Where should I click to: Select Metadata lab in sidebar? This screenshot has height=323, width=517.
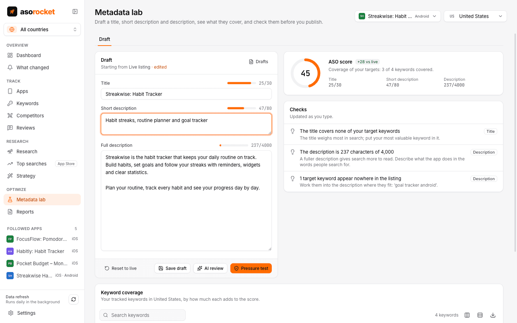coord(42,200)
